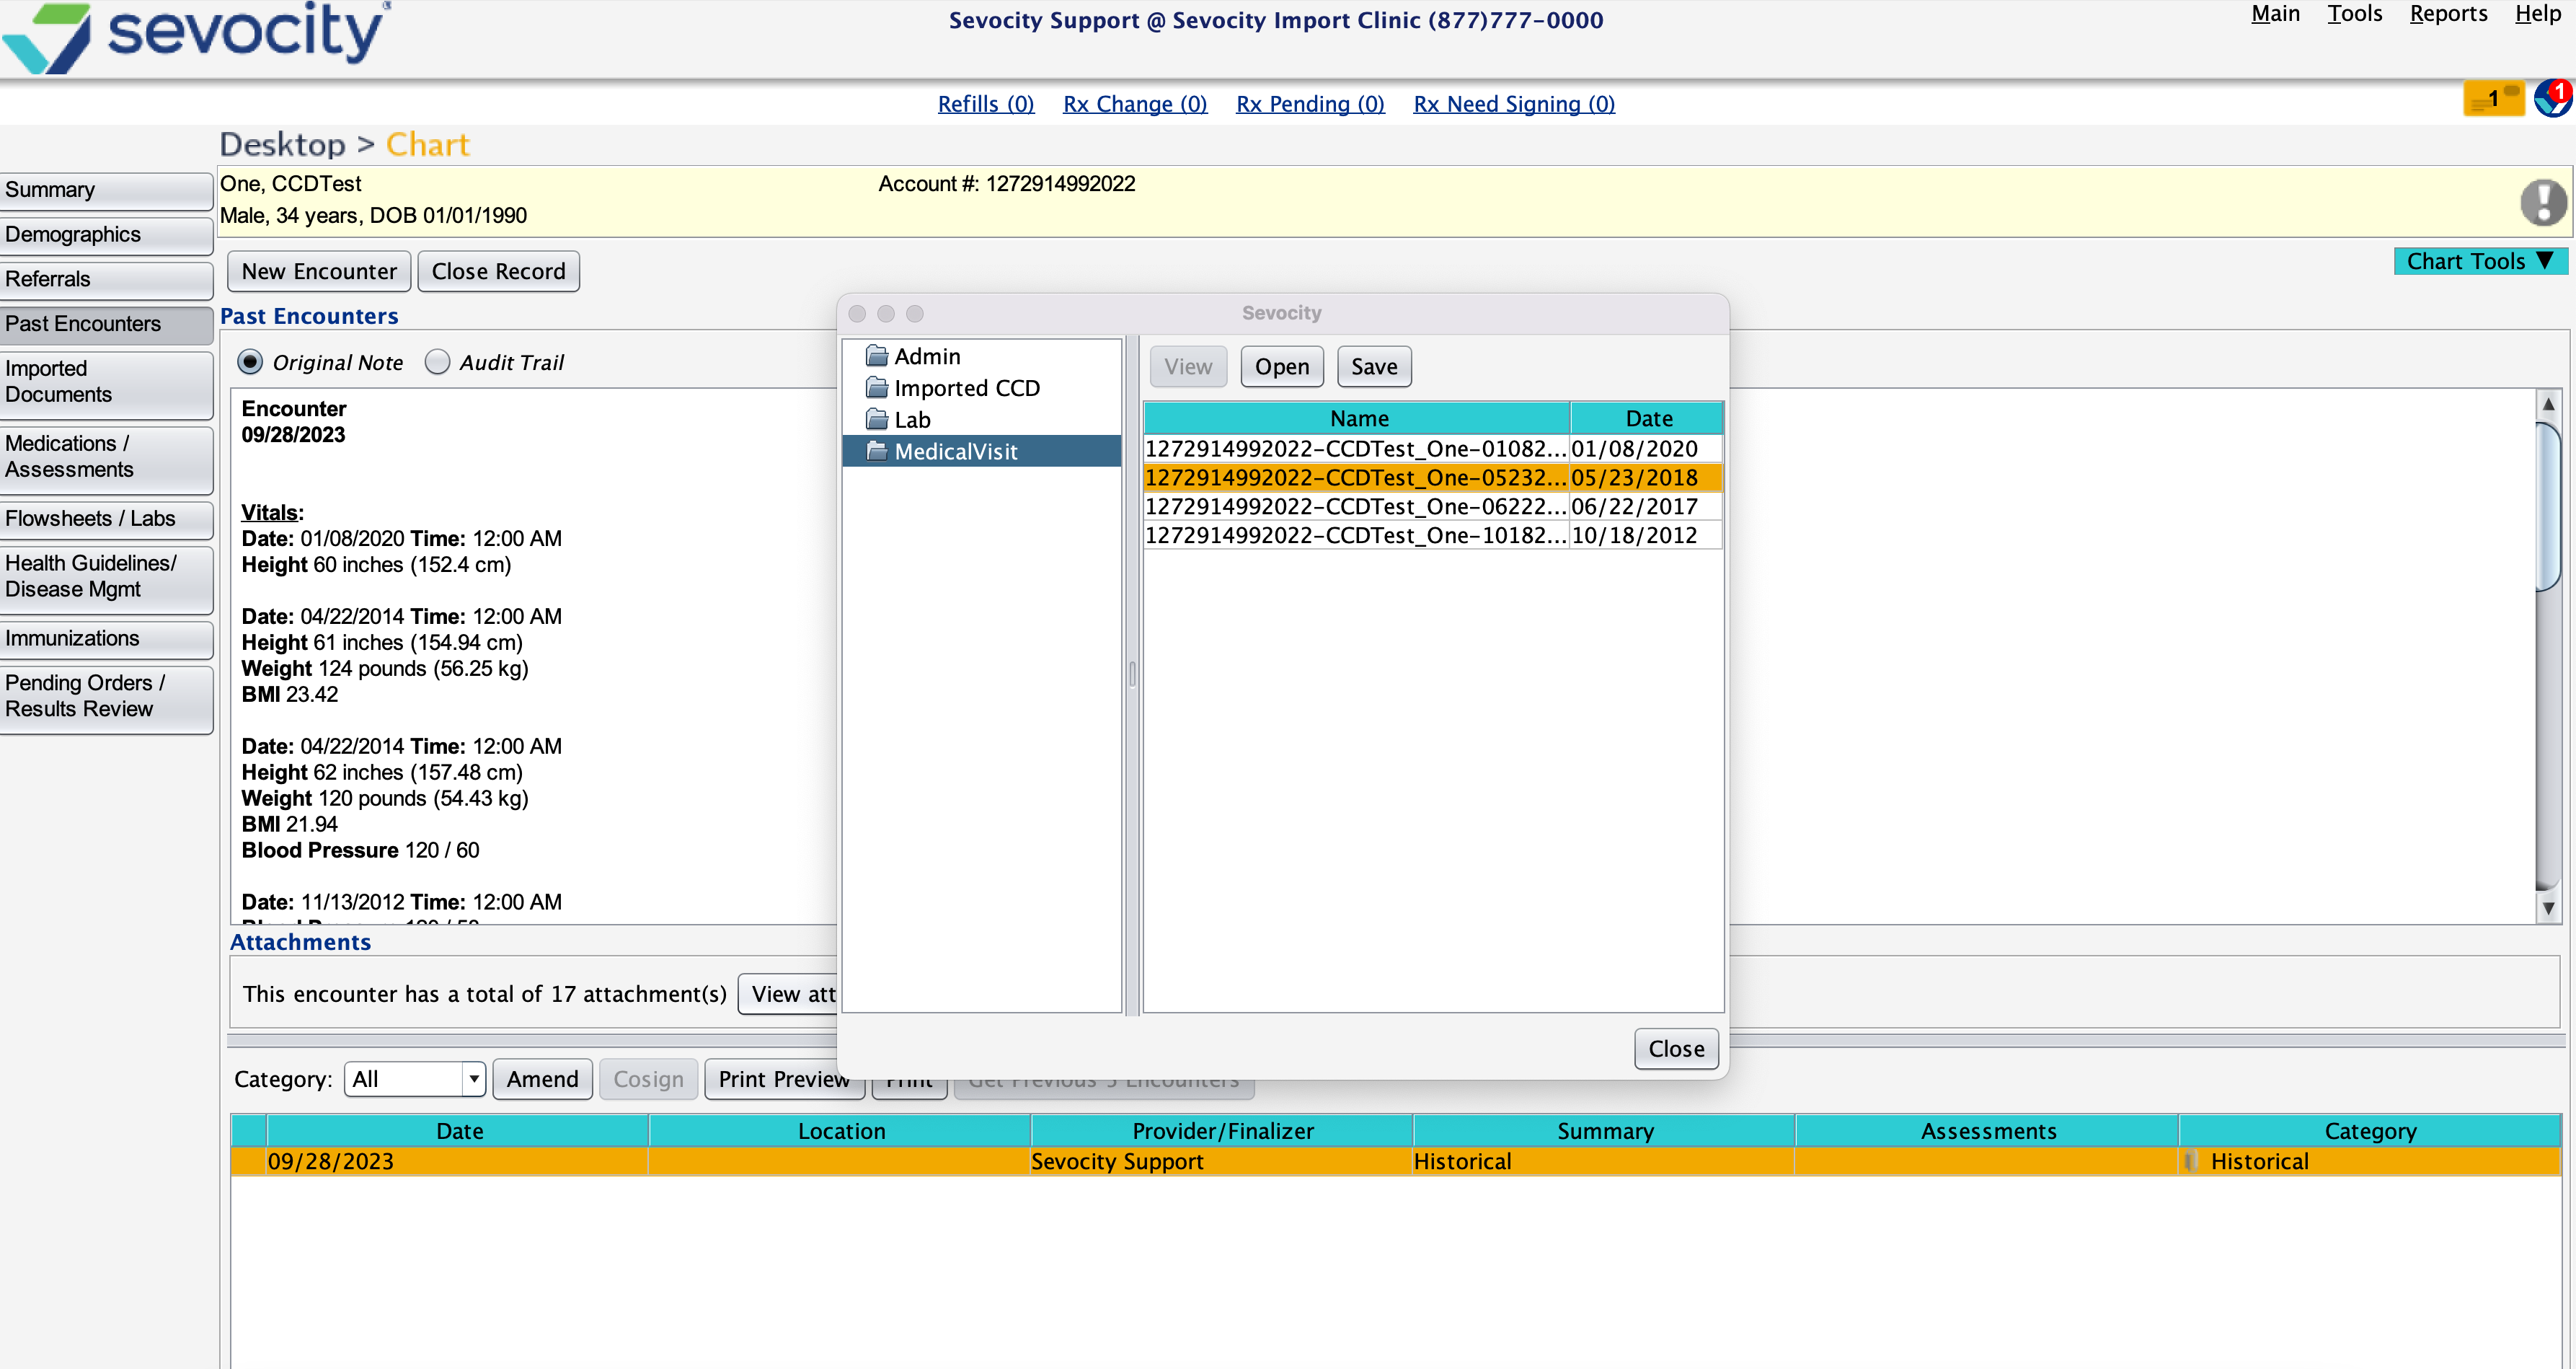
Task: Select the Audit Trail radio button
Action: pos(437,362)
